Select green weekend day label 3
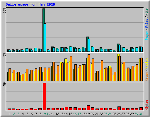This screenshot has width=150, height=117. 18,114
